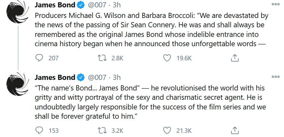
Task: Like the first tweet with 19.6K likes
Action: [x=167, y=58]
